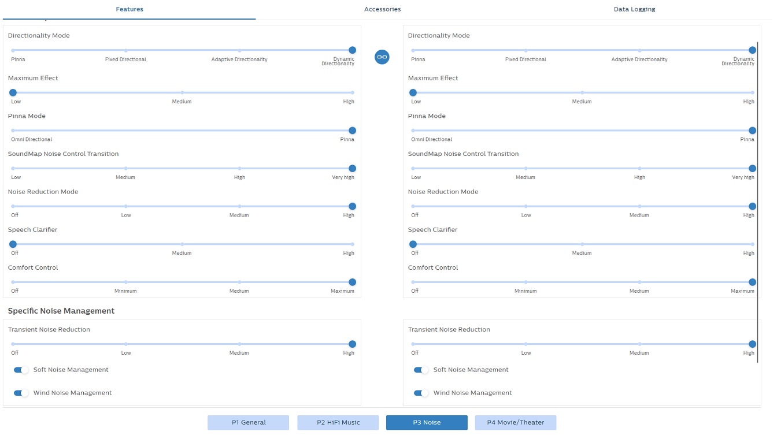Set left Directionality Mode to Pinna
781x439 pixels.
pos(13,50)
